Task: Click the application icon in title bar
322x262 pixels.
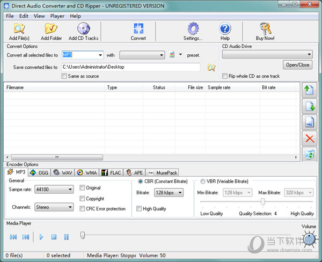Action: point(6,6)
